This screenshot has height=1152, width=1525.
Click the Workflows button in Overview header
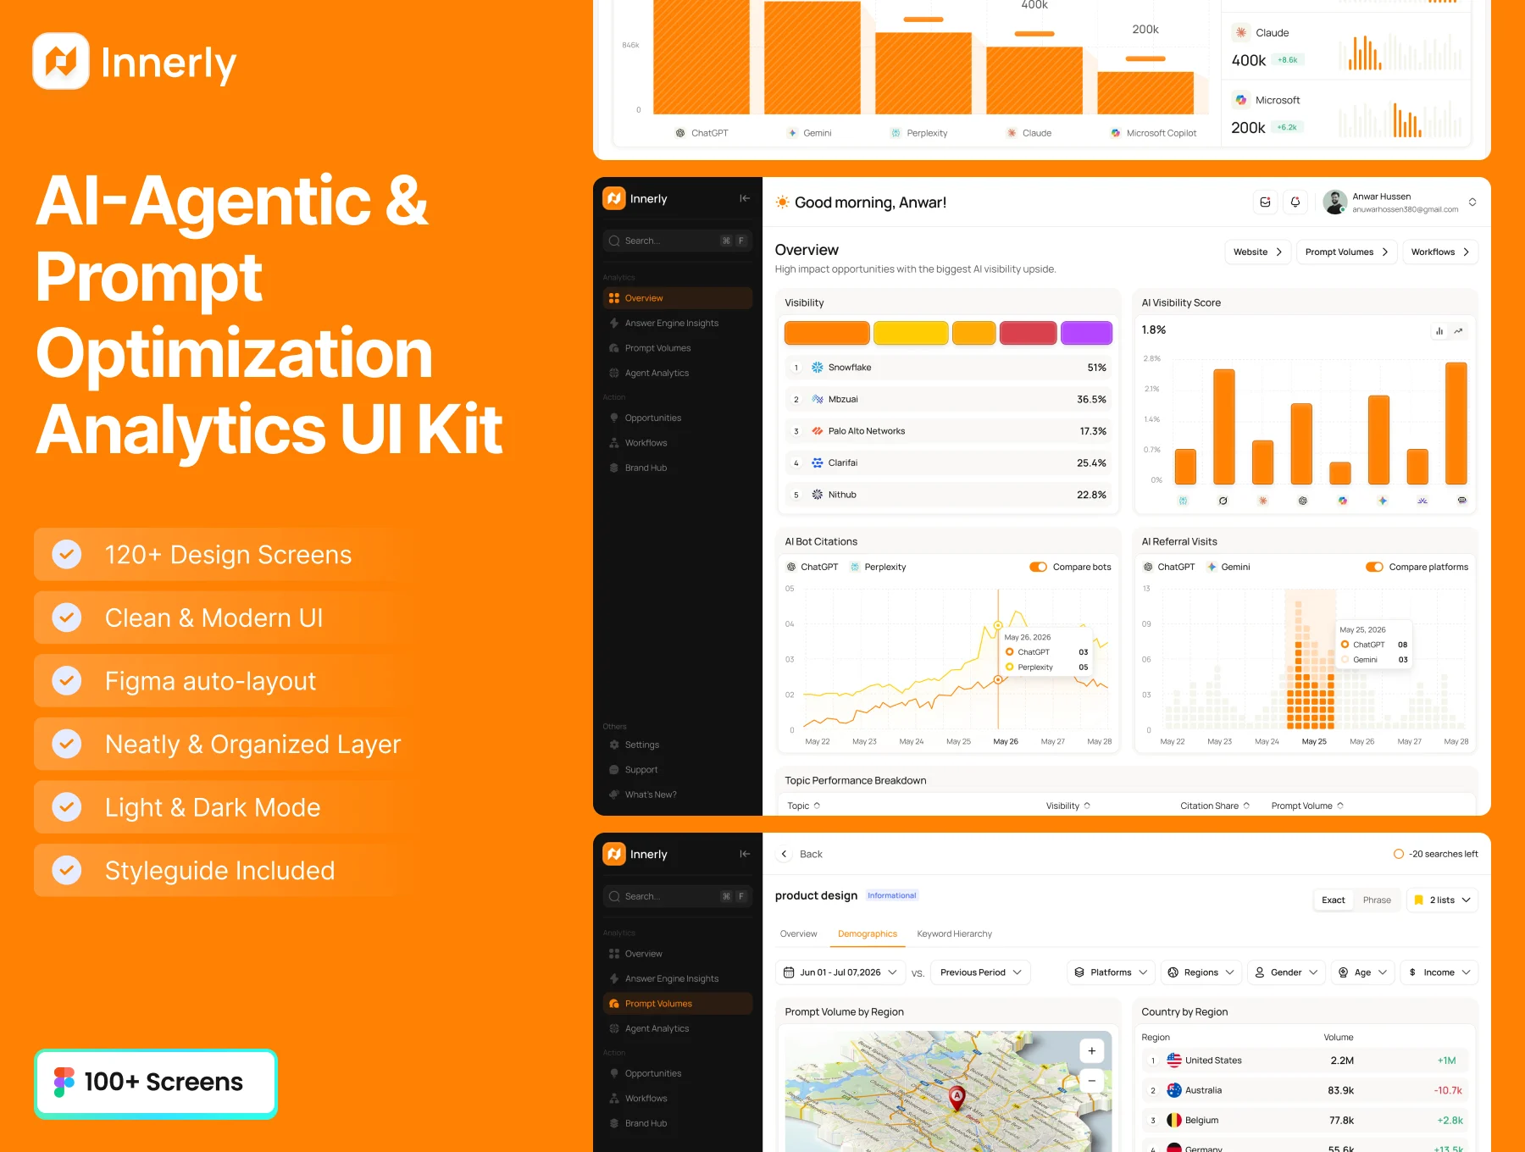[x=1440, y=252]
